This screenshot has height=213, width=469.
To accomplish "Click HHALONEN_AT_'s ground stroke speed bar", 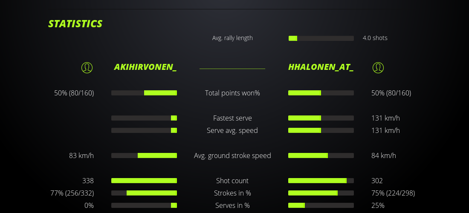I will point(321,155).
